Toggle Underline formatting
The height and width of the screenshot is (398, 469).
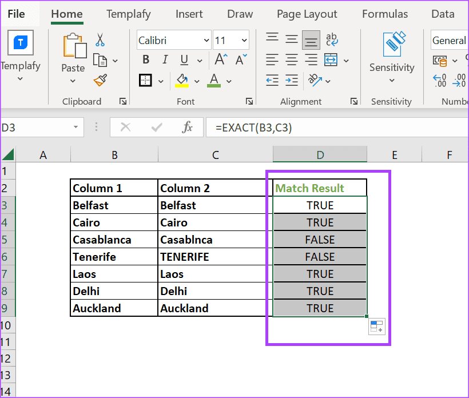click(184, 60)
